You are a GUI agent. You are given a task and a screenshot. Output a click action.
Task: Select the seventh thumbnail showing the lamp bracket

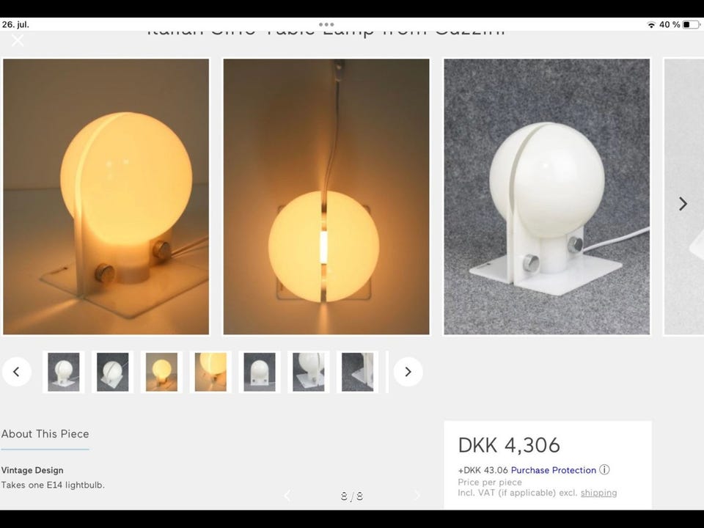pyautogui.click(x=357, y=372)
